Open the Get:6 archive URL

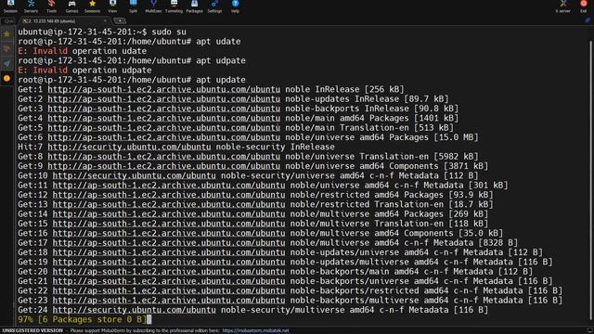[x=163, y=137]
